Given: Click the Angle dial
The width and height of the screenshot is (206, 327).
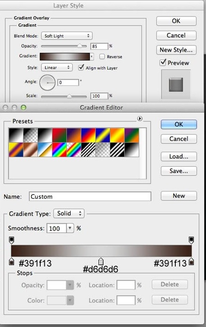Looking at the screenshot, I should [47, 82].
